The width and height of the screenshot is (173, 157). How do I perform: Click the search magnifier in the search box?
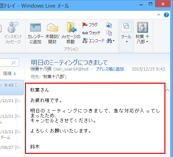13,63
